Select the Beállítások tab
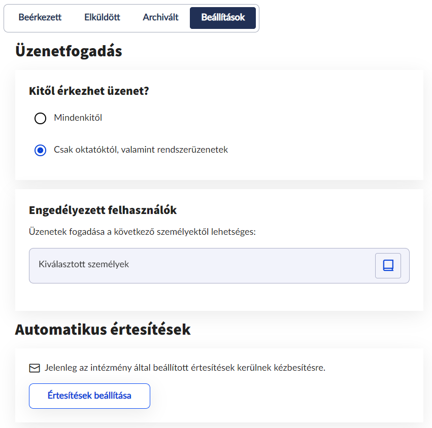 click(x=223, y=17)
